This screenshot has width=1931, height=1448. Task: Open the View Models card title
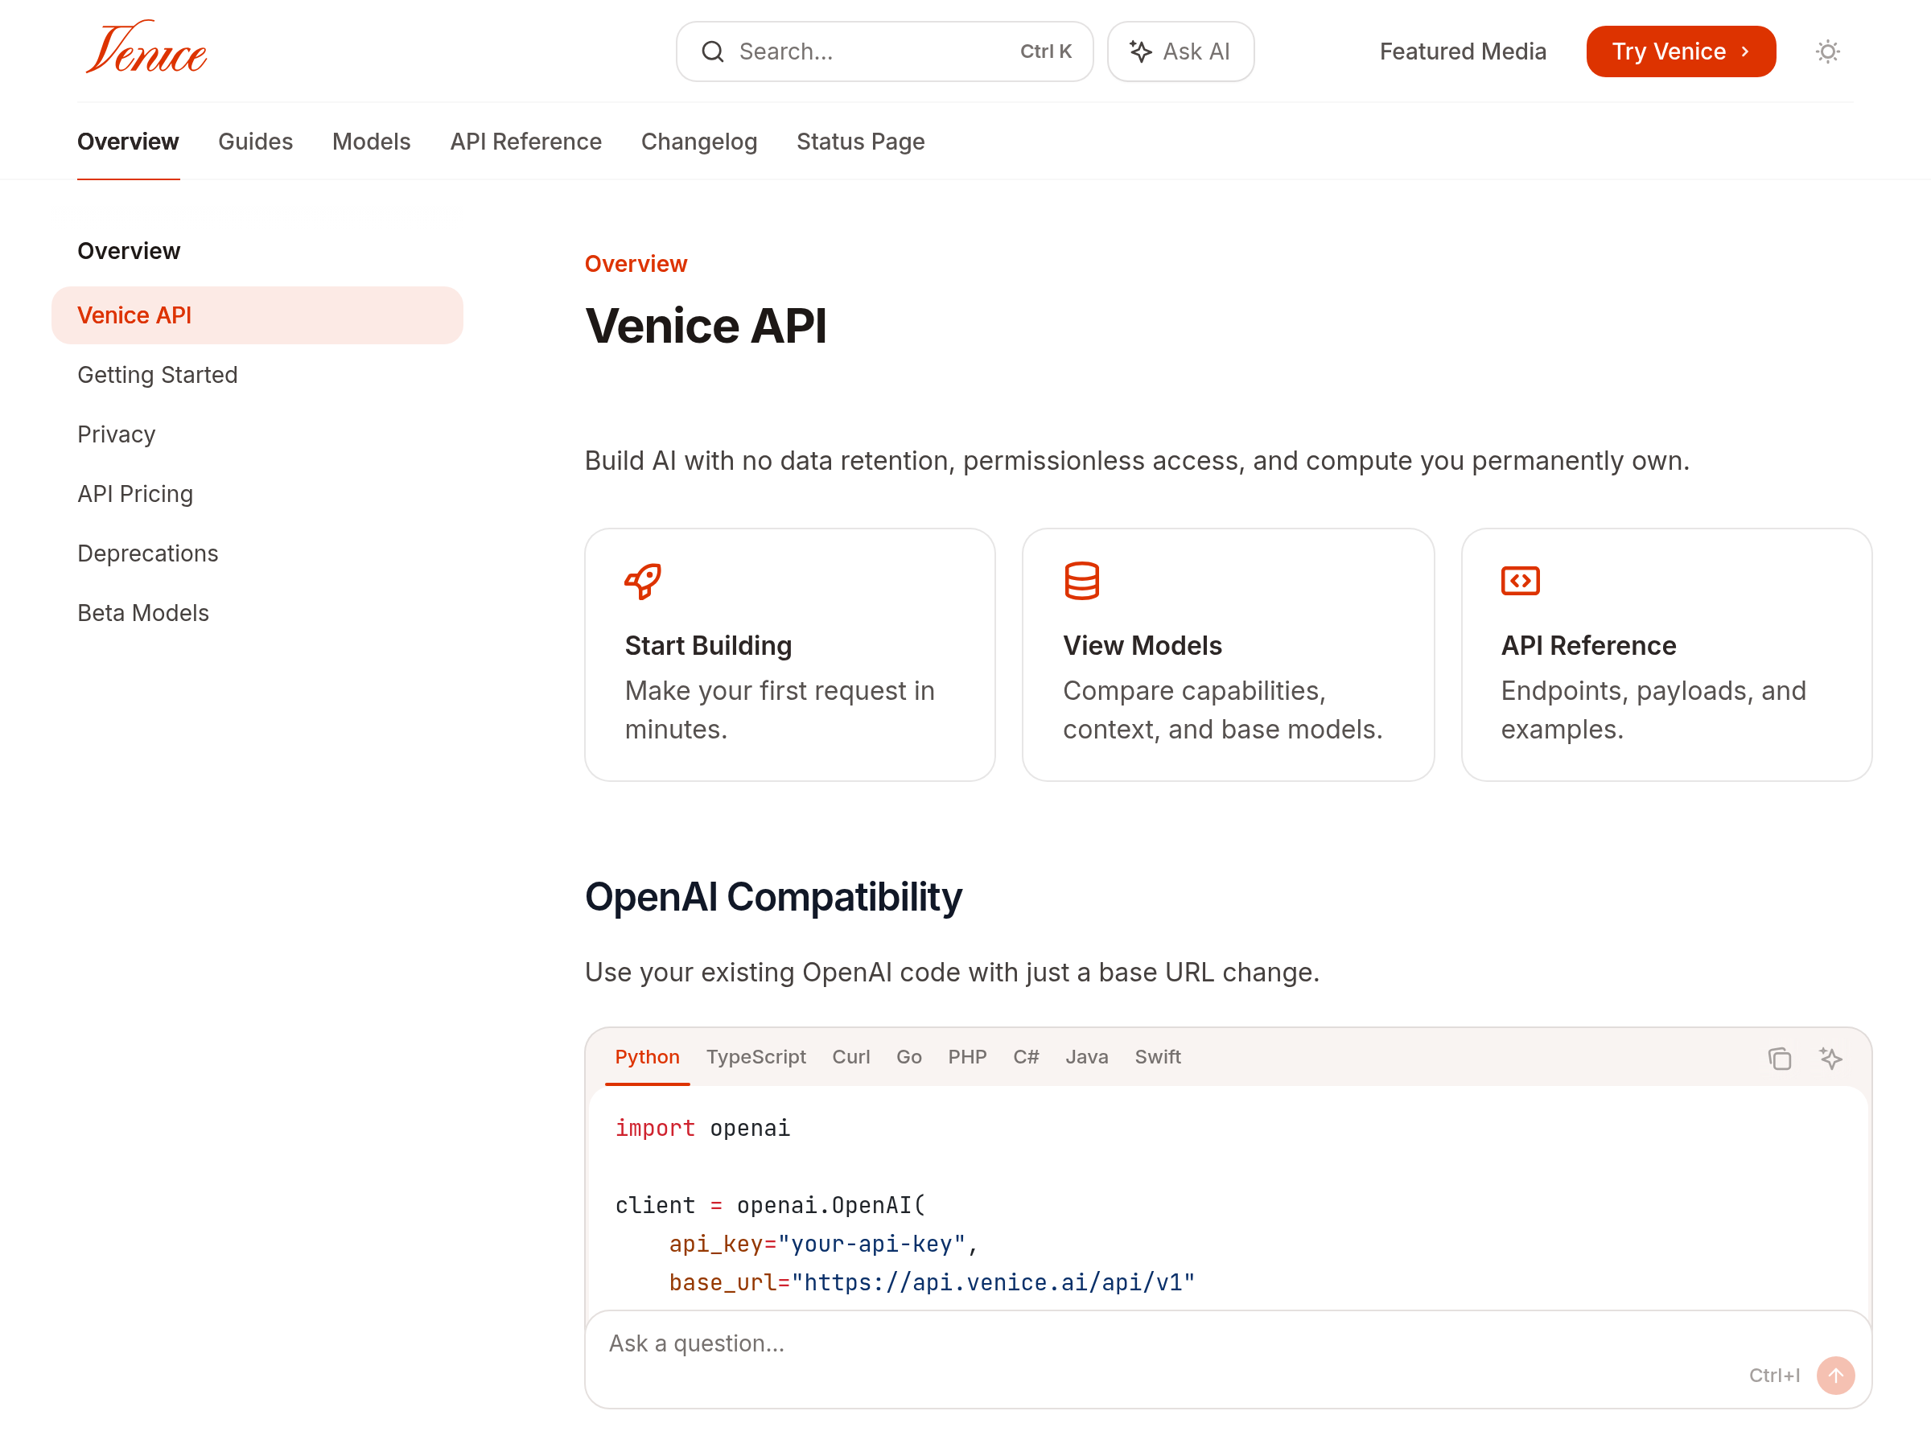pos(1142,645)
